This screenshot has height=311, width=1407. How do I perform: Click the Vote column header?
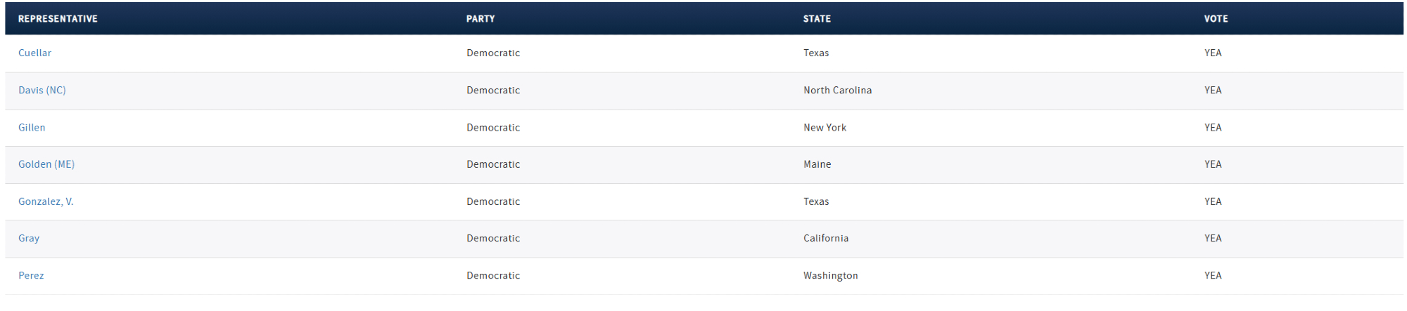click(1216, 19)
